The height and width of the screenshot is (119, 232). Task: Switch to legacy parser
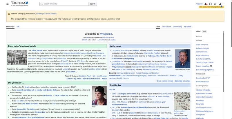click(205, 62)
